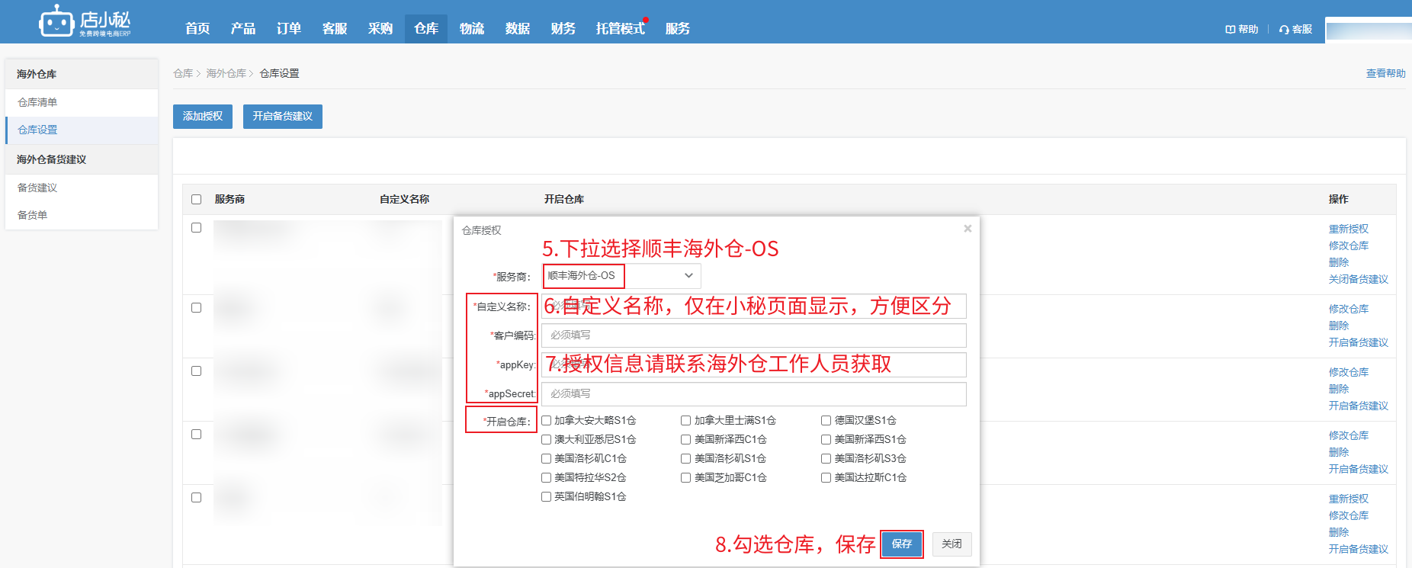Check 美国特拉华S2仓
The image size is (1412, 568).
coord(546,477)
